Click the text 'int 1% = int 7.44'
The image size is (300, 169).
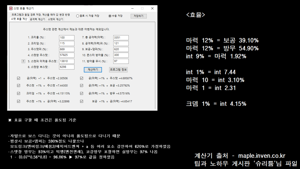(x=211, y=72)
